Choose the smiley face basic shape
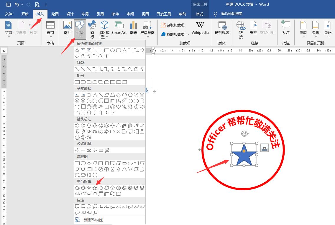 point(113,106)
